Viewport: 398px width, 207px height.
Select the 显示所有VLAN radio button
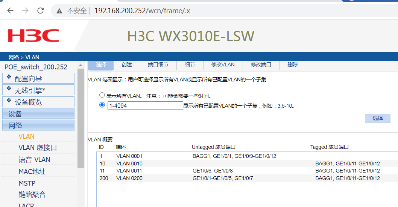coord(102,95)
